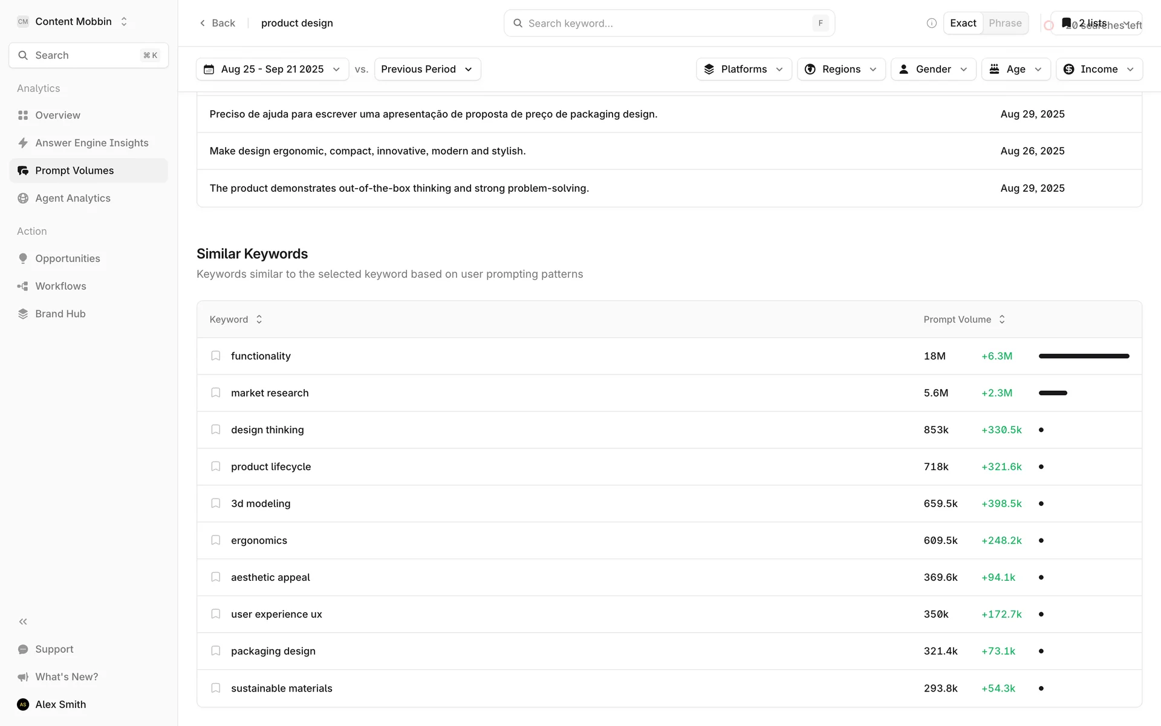Go to Answer Engine Insights
This screenshot has width=1161, height=726.
click(91, 143)
